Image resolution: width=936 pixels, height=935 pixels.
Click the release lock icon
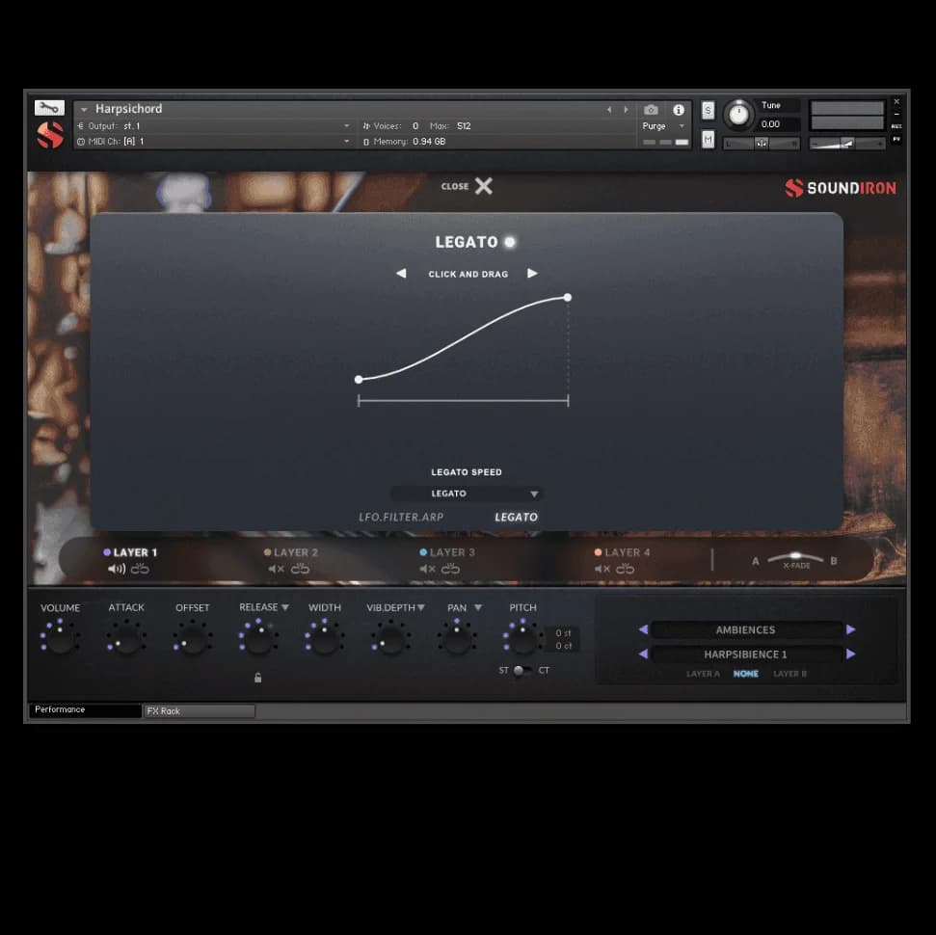257,678
